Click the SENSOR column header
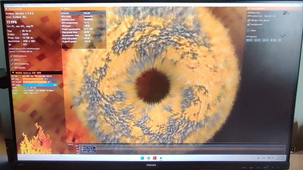 point(65,13)
